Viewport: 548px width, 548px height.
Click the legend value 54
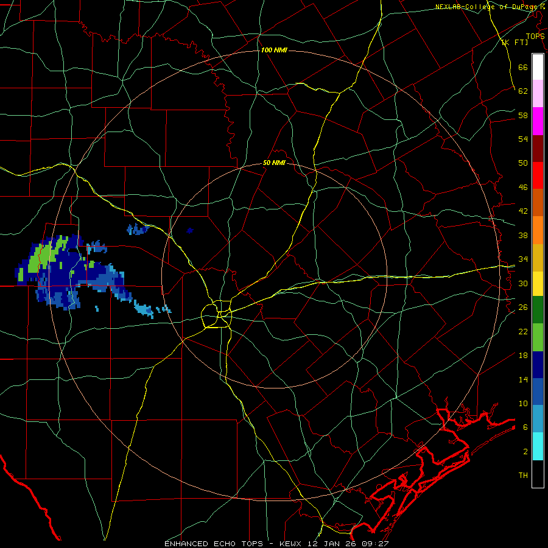click(523, 139)
